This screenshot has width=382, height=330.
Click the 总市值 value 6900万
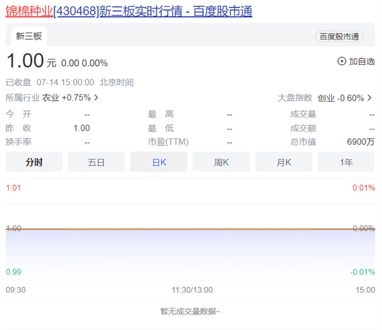(x=361, y=142)
